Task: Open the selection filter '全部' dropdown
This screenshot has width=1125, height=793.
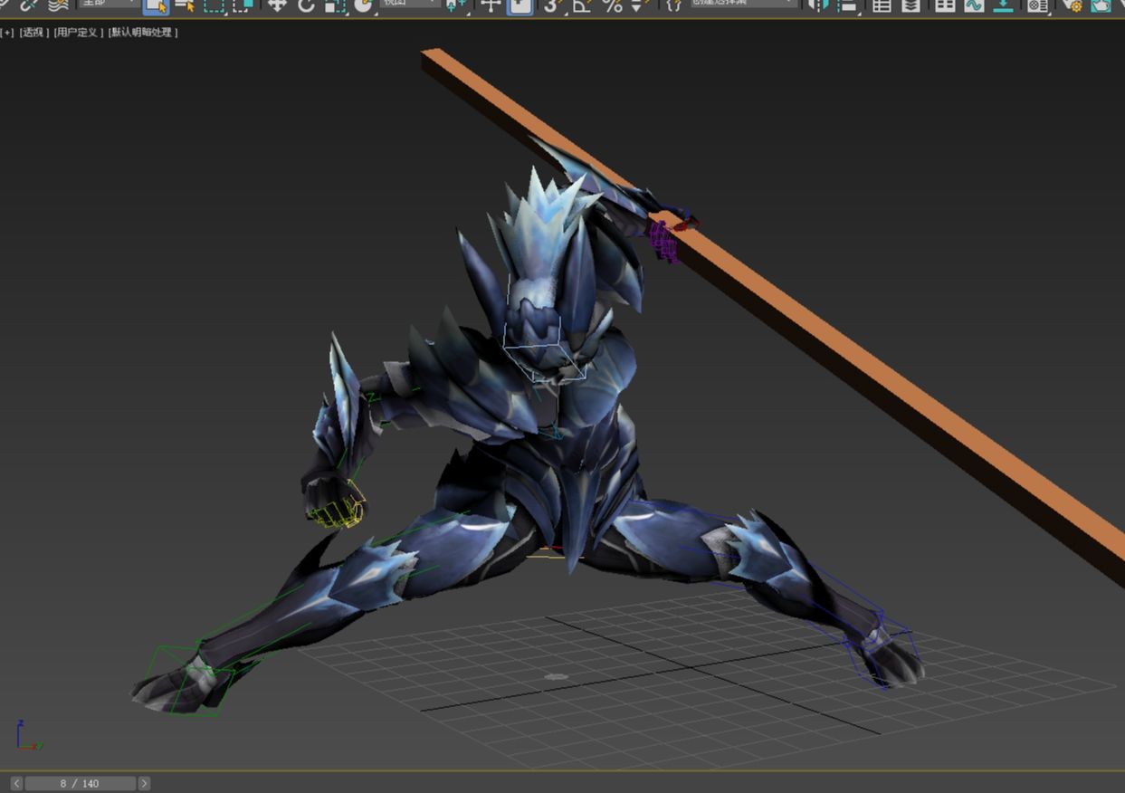Action: (109, 4)
